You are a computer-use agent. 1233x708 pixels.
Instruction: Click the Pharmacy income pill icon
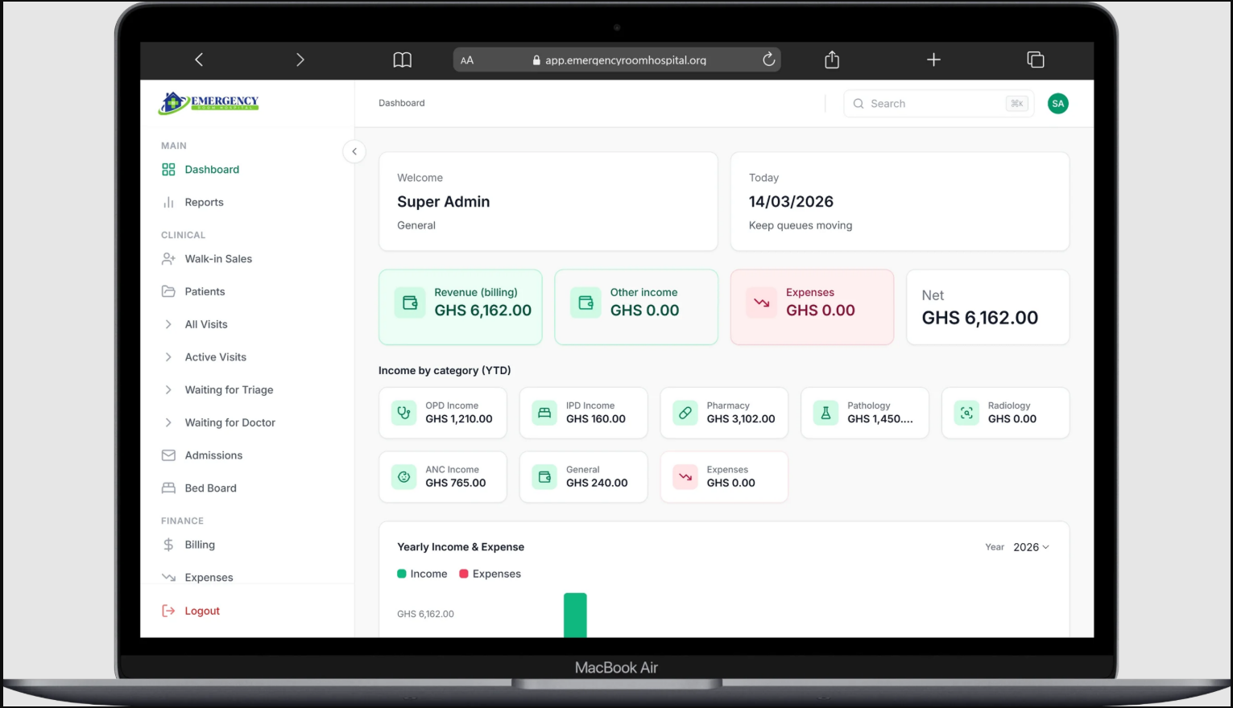click(x=685, y=413)
